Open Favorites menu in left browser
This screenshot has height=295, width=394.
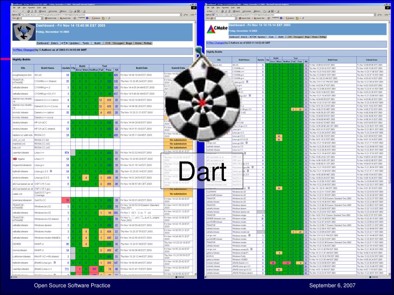coord(32,8)
